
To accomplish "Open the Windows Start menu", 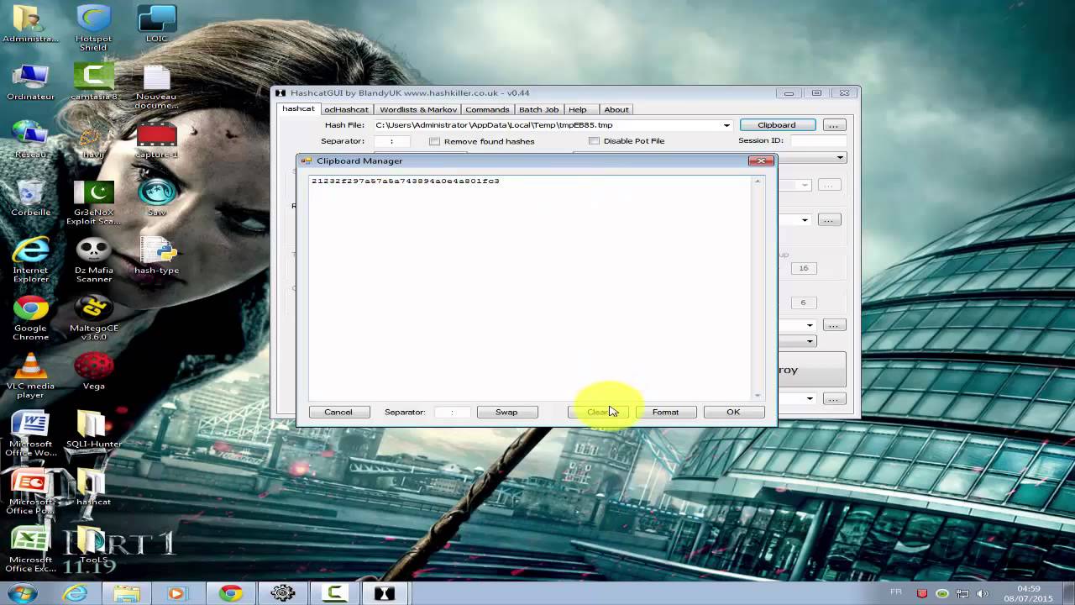I will [x=23, y=592].
